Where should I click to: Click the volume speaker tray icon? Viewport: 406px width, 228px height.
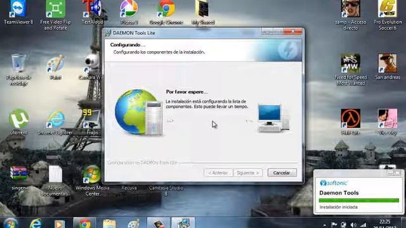coord(353,225)
